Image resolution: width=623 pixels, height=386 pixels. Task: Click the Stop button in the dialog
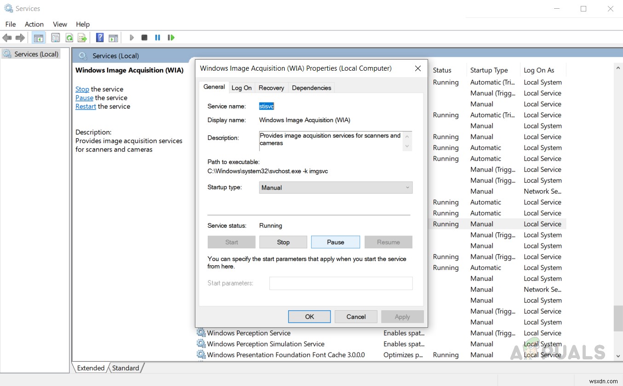pos(283,242)
